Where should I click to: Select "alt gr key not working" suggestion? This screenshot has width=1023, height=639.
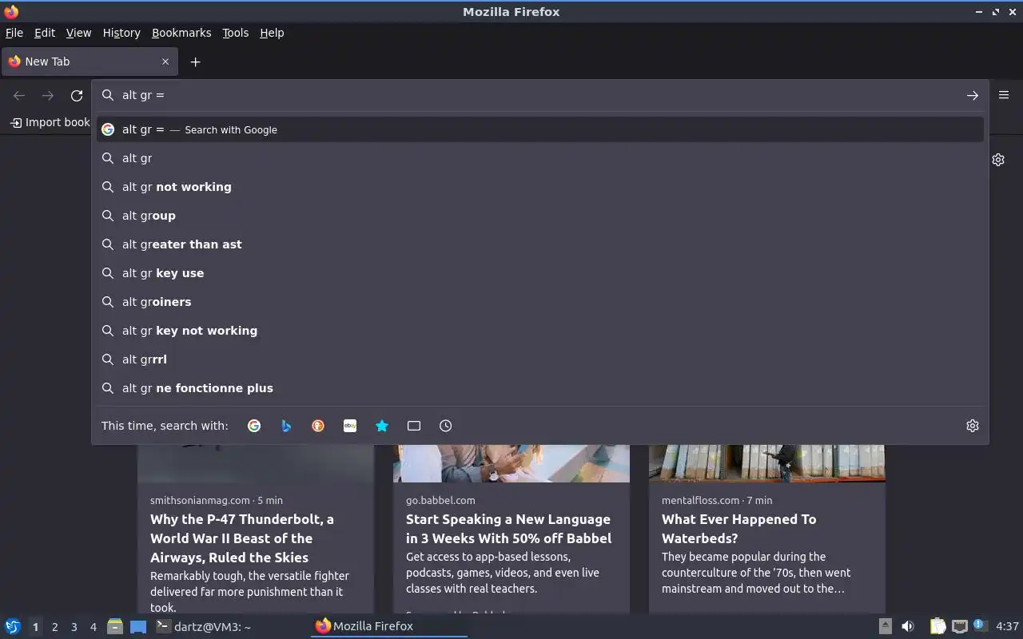(540, 331)
